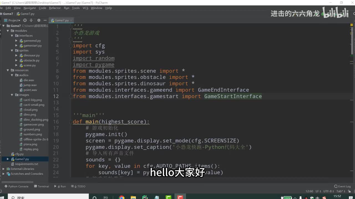Collapse the modules folder
This screenshot has height=199, width=355.
click(x=8, y=31)
